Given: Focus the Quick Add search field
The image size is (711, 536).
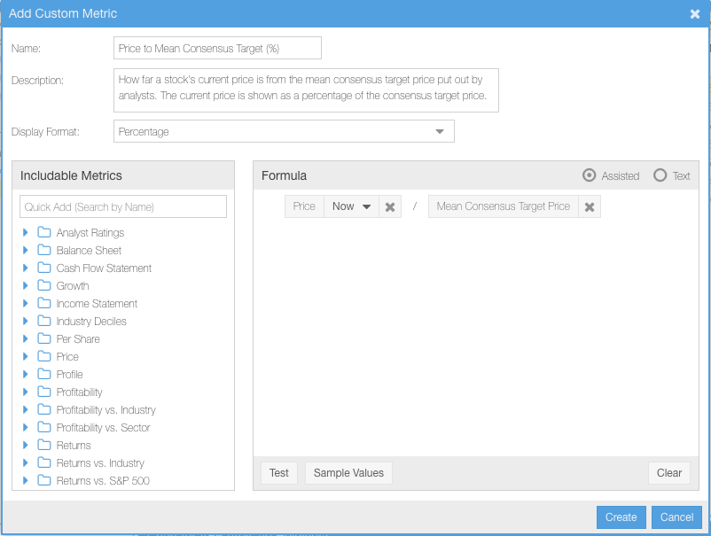Looking at the screenshot, I should click(x=123, y=206).
